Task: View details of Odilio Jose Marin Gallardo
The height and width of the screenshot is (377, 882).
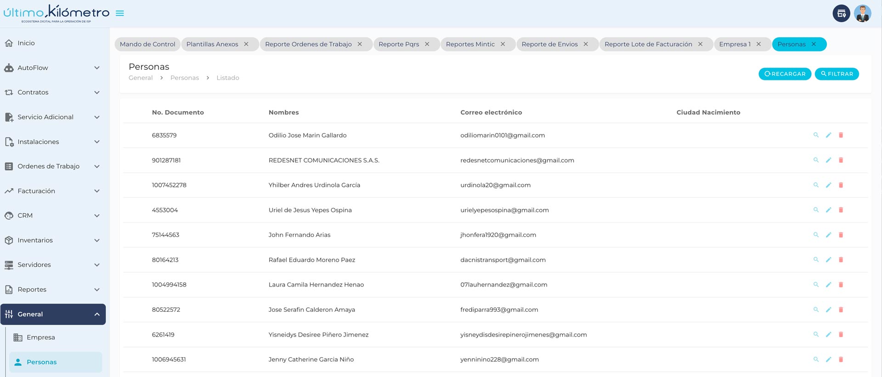Action: (x=816, y=135)
